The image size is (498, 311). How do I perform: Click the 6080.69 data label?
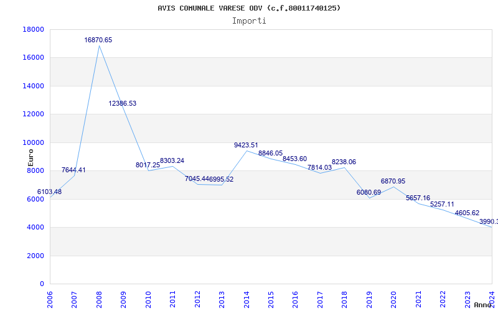click(x=369, y=193)
